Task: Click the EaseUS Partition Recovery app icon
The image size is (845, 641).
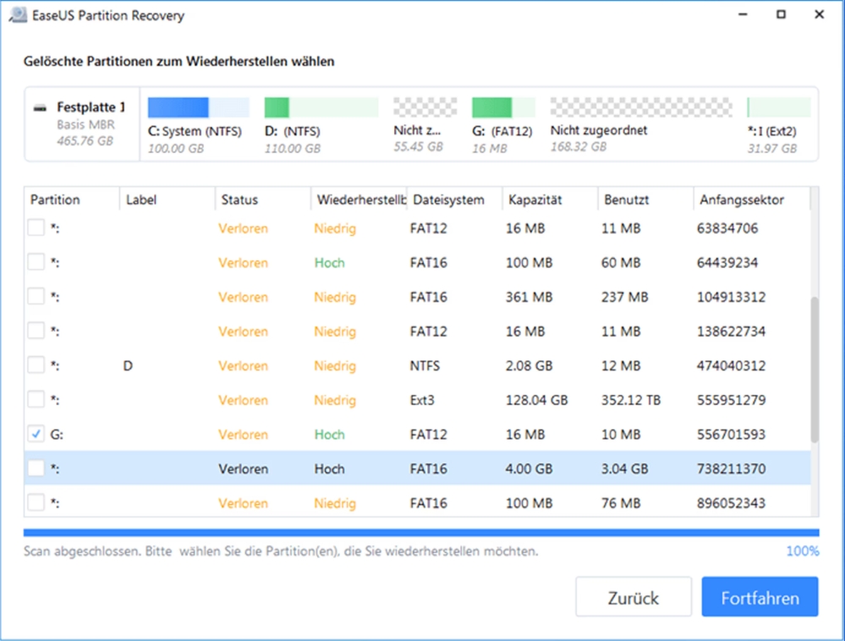Action: click(17, 16)
